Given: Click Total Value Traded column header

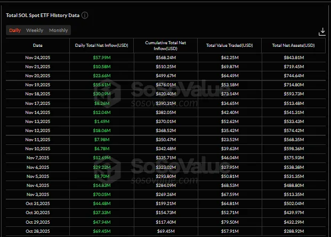Looking at the screenshot, I should click(x=229, y=46).
